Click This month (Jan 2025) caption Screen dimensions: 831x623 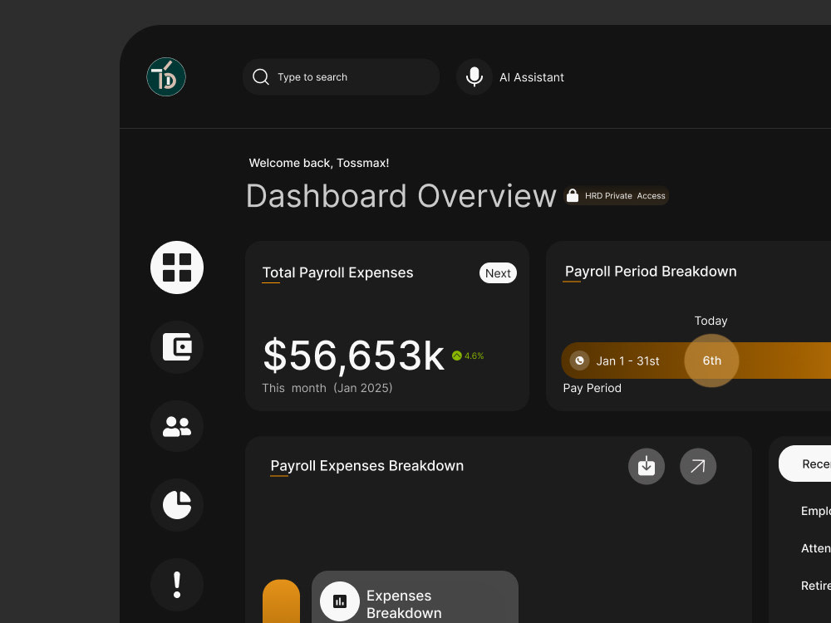[x=327, y=388]
